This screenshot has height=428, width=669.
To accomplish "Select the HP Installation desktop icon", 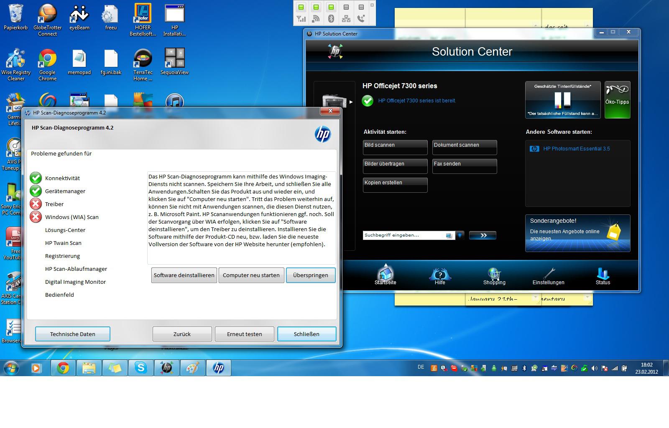I will 174,20.
